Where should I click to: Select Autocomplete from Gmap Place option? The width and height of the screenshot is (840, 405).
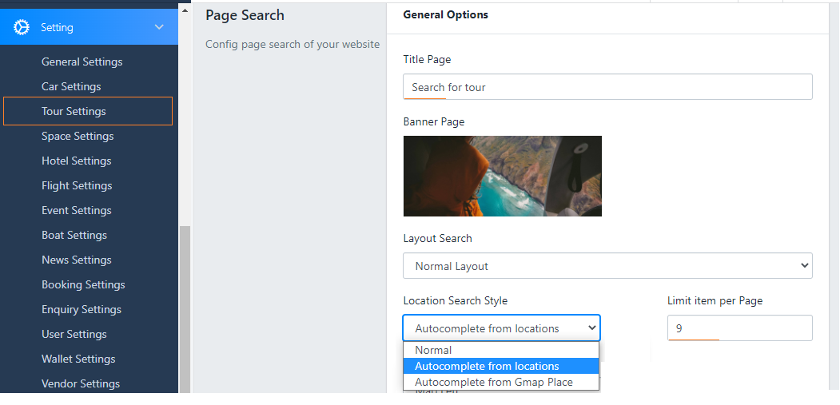pos(493,382)
